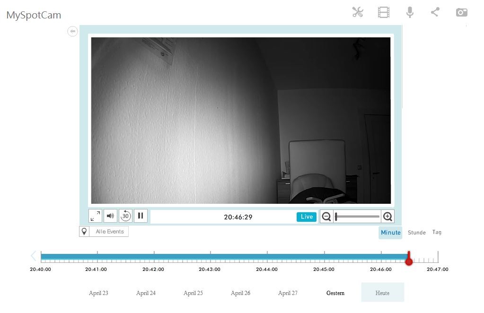Image resolution: width=484 pixels, height=313 pixels.
Task: Activate the microphone talk icon
Action: [410, 12]
